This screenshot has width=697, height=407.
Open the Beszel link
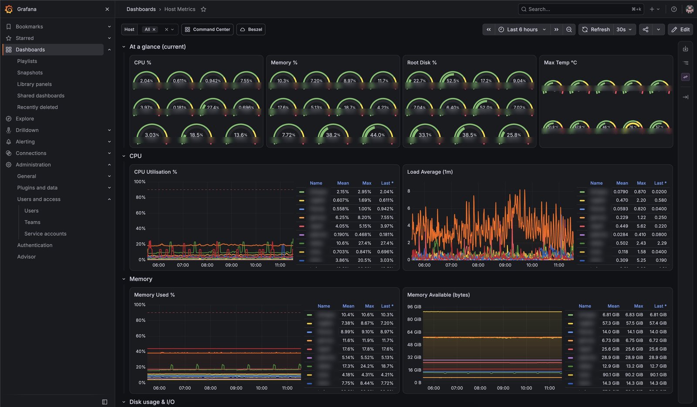click(251, 30)
